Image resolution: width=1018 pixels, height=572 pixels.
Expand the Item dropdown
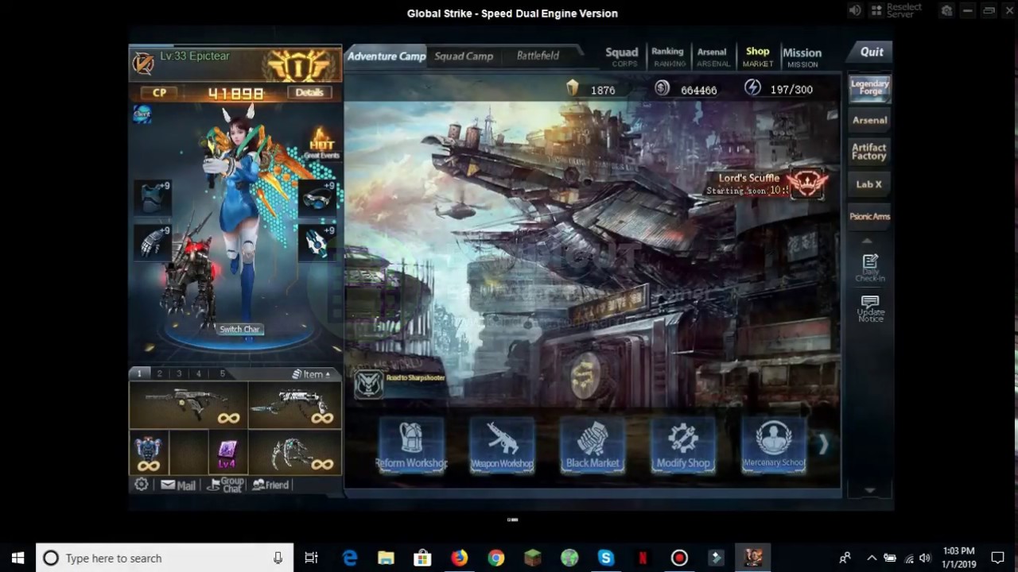(312, 374)
